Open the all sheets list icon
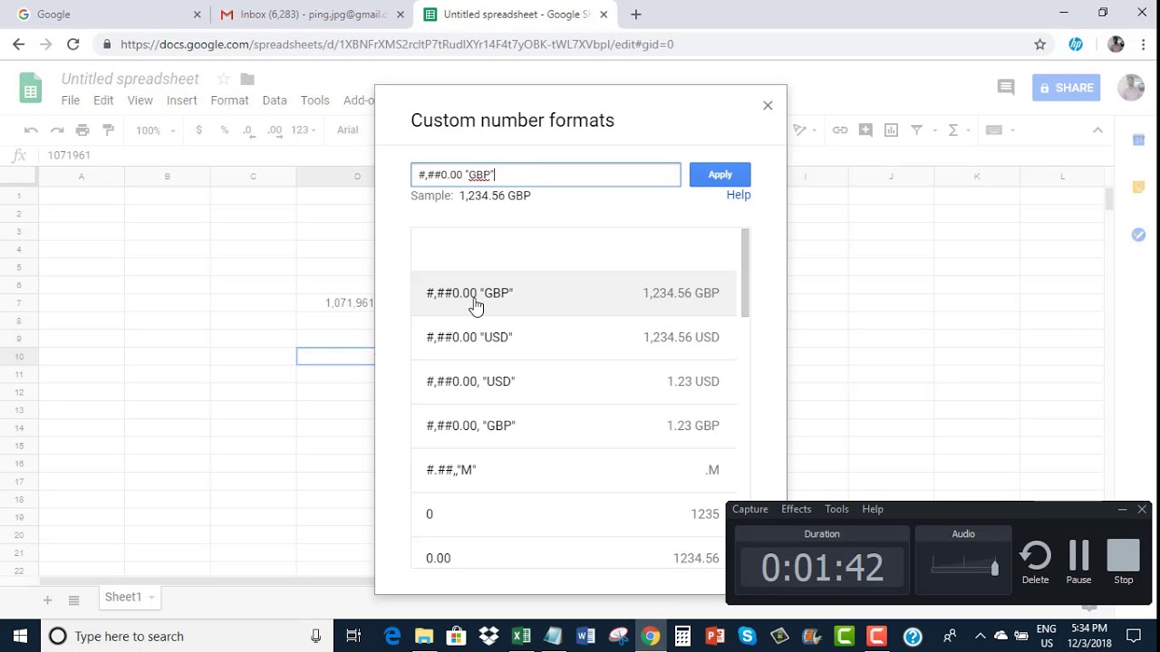Screen dimensions: 1160x652 coord(74,599)
